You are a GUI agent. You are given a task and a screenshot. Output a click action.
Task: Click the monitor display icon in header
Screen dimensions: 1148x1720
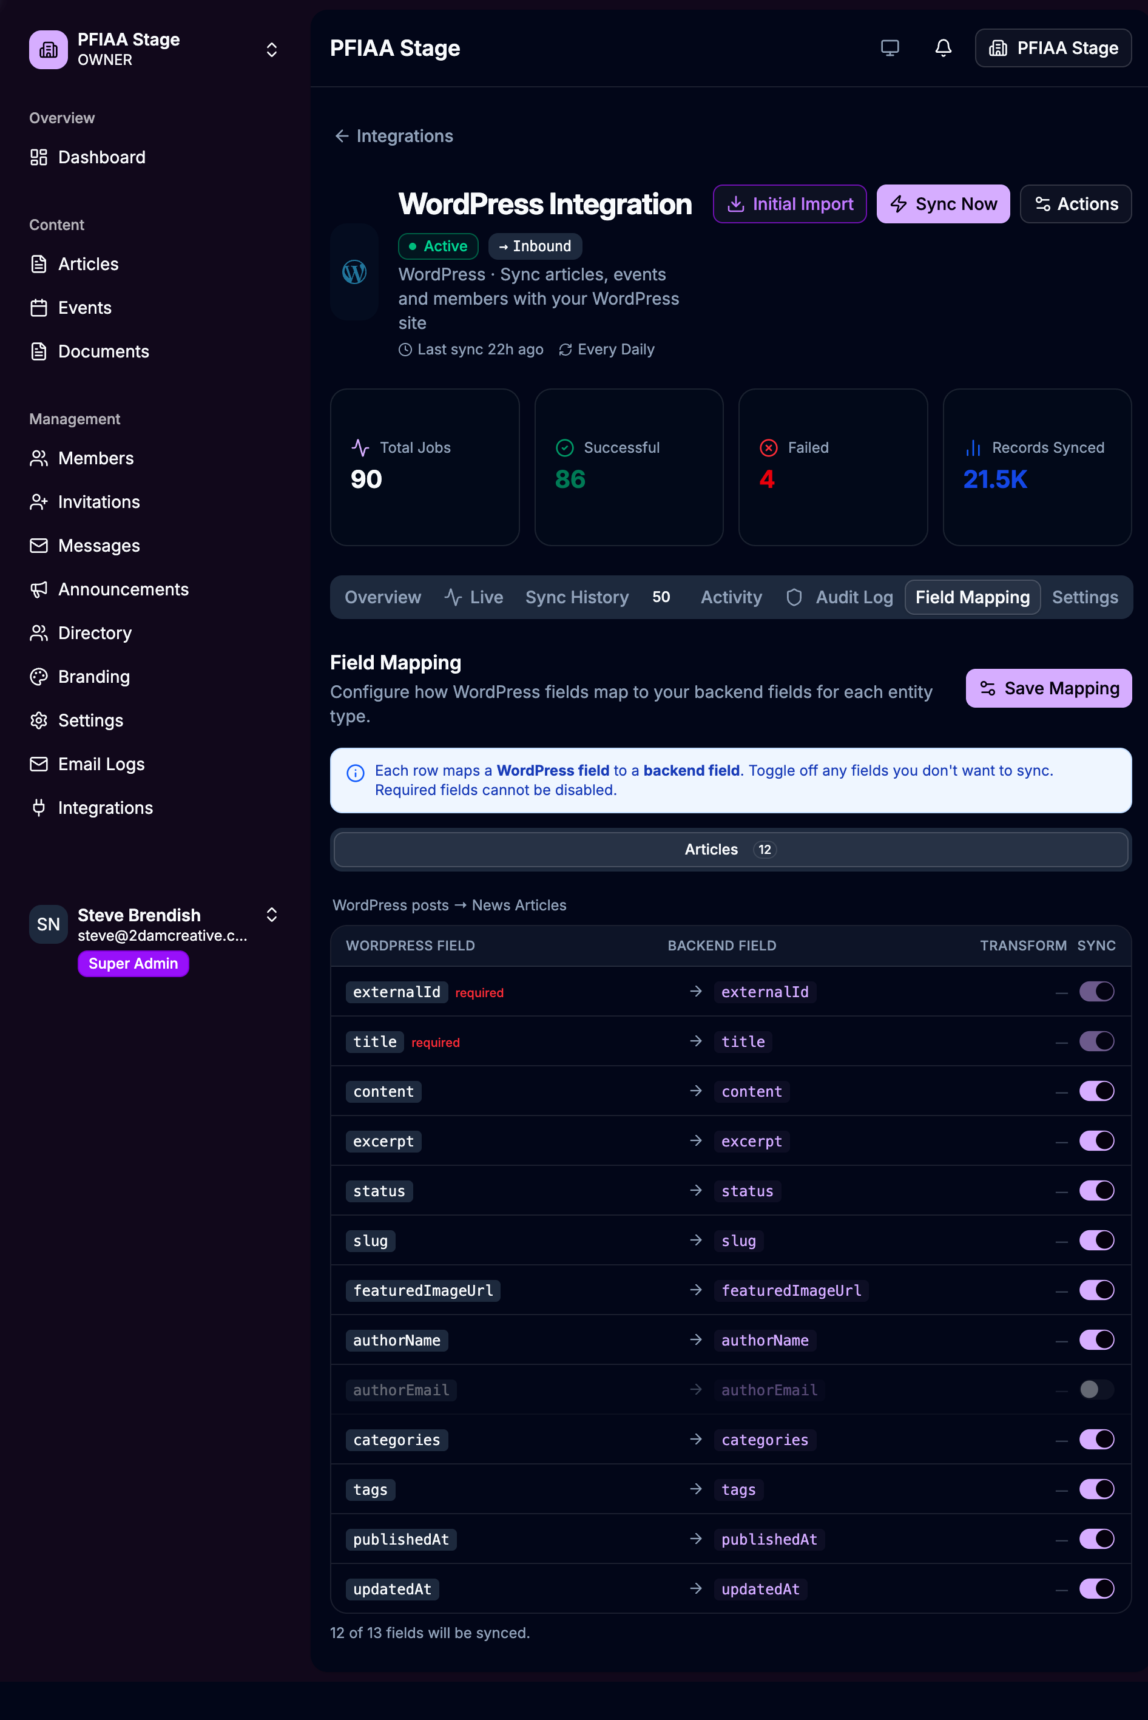[x=890, y=49]
